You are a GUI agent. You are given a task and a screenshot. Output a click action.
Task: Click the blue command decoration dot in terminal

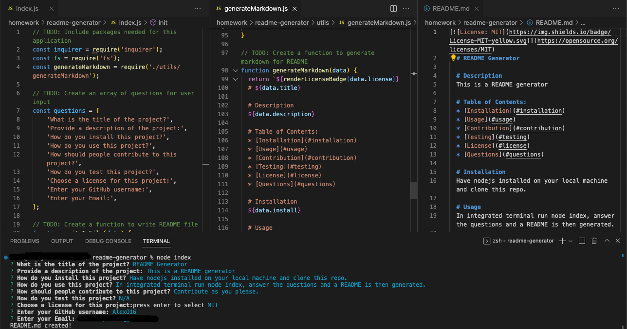(5, 257)
